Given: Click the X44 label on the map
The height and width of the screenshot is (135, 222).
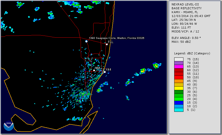Looking at the screenshot, I should (108, 69).
